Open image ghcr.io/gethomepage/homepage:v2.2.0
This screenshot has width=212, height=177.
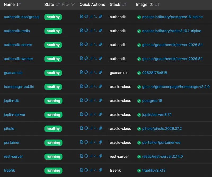point(176,87)
